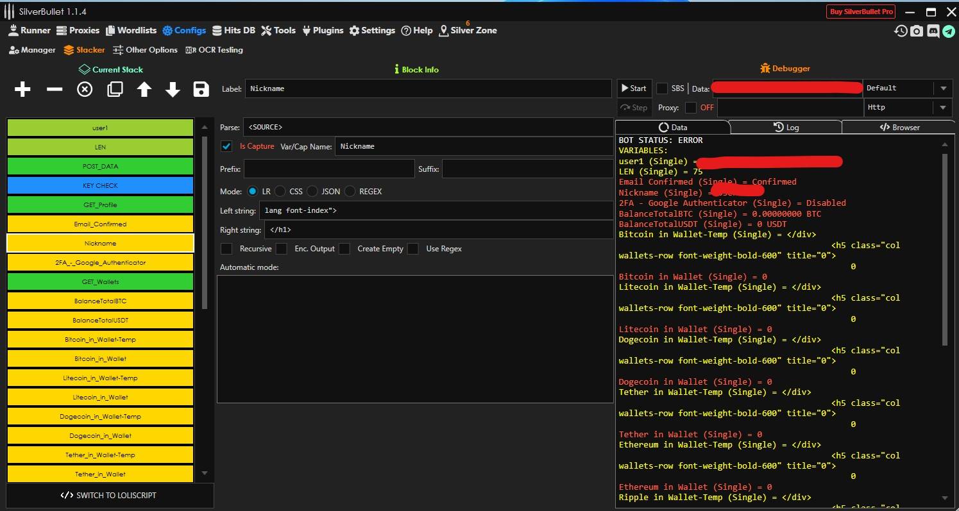
Task: Open the OCR Testing sub-tab
Action: coord(214,49)
